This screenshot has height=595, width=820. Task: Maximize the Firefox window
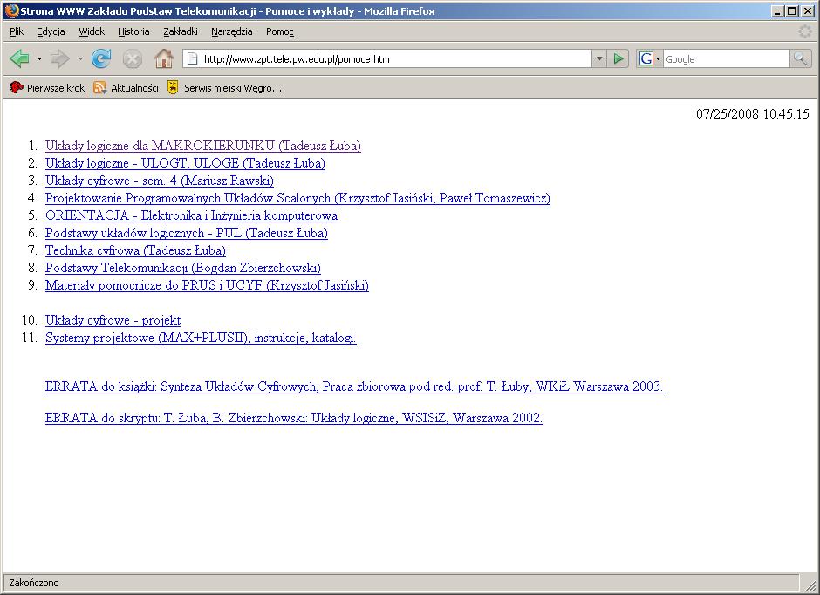pos(791,11)
